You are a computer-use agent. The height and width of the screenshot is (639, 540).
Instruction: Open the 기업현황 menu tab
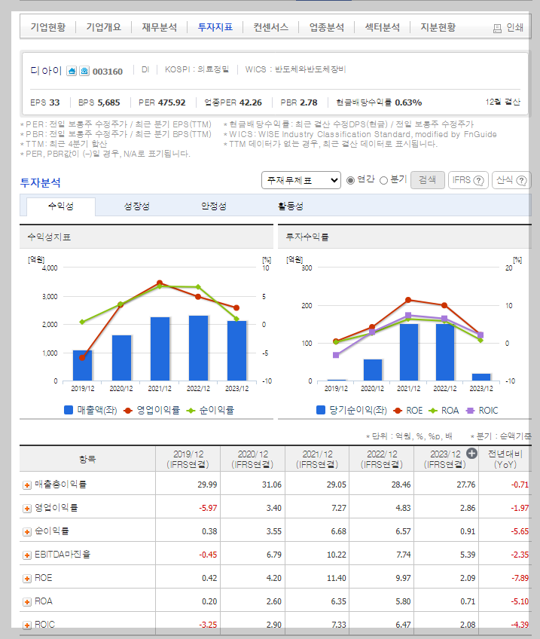48,27
